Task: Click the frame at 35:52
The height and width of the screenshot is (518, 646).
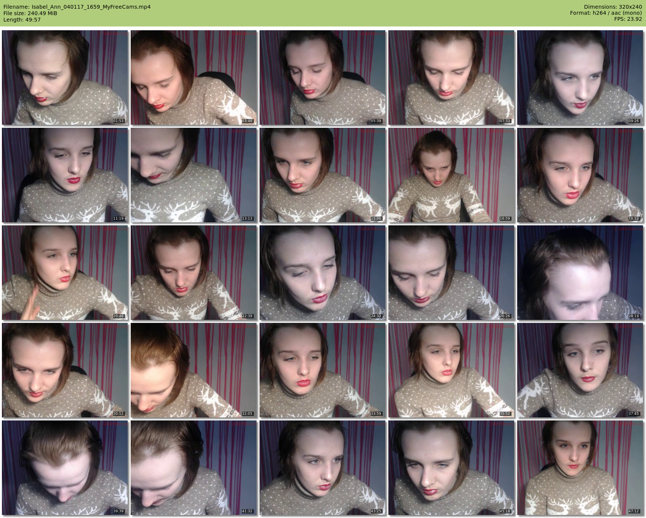Action: pos(451,370)
